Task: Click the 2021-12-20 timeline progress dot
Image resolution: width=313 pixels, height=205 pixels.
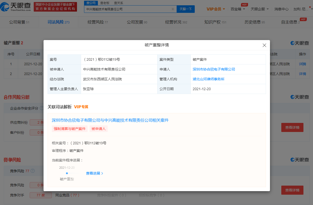Action: tap(67, 173)
